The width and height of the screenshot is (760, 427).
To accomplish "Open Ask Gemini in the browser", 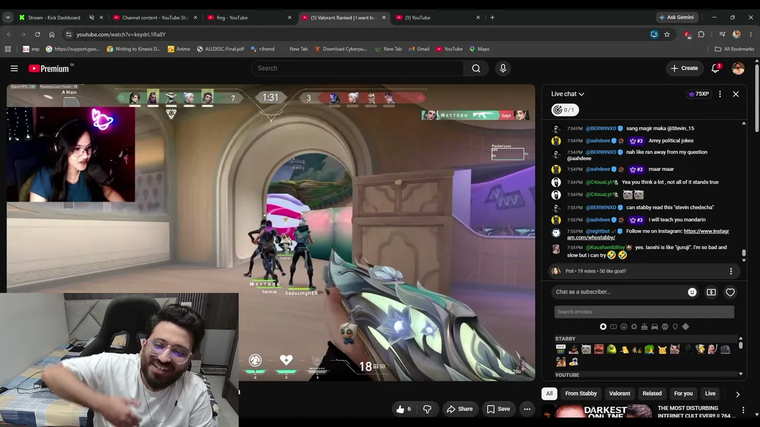I will pyautogui.click(x=676, y=18).
